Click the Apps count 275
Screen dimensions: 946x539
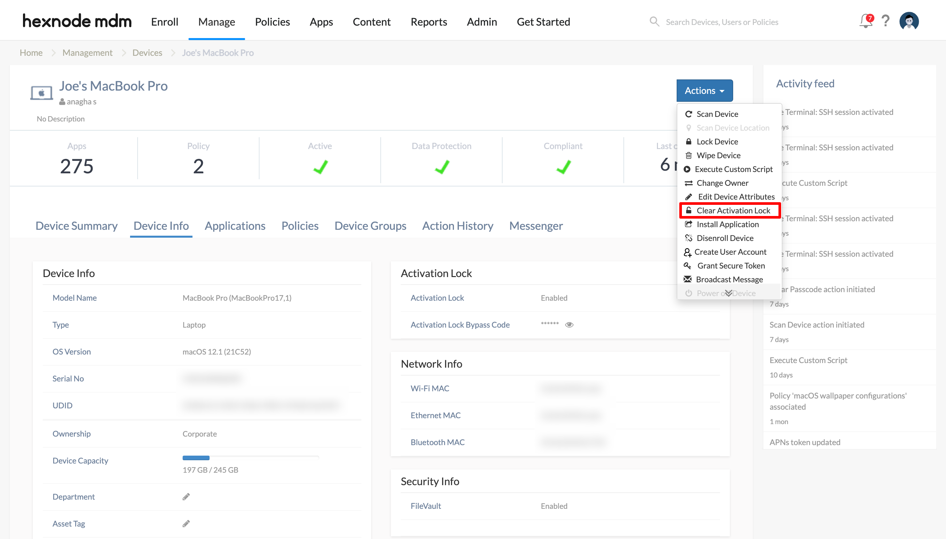[77, 166]
